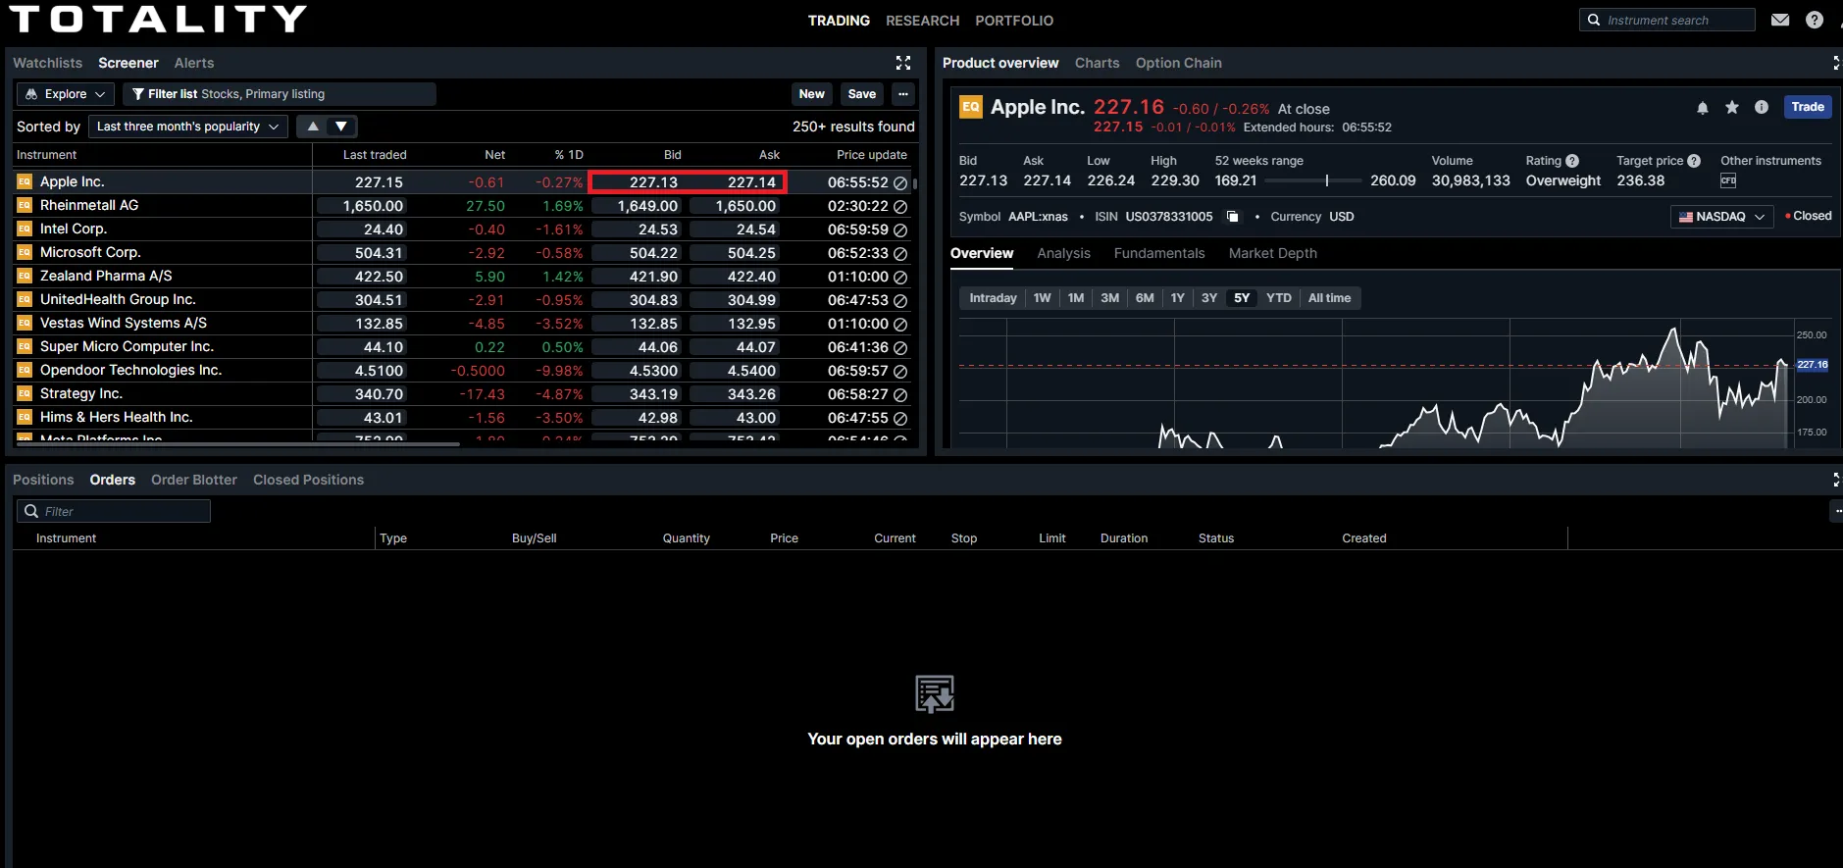
Task: Open Filter list Stocks, Primary listing
Action: click(280, 94)
